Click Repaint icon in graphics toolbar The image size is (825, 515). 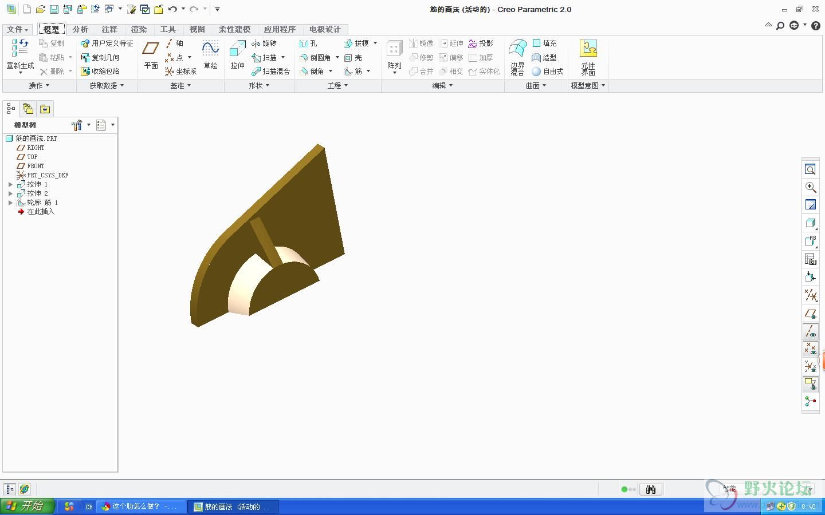[810, 205]
